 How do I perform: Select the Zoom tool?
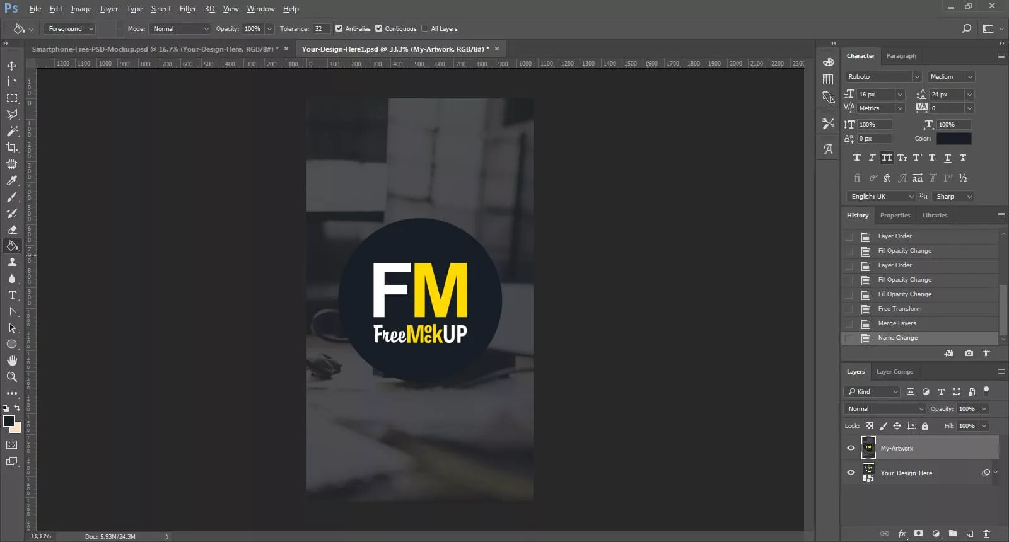[12, 377]
